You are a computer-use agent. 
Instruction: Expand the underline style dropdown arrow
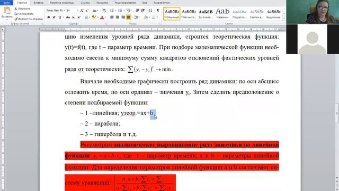(64, 18)
